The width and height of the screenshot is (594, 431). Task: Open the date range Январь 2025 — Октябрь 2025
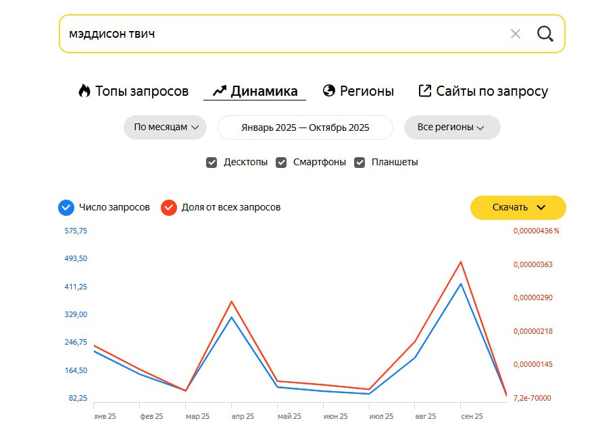coord(305,127)
